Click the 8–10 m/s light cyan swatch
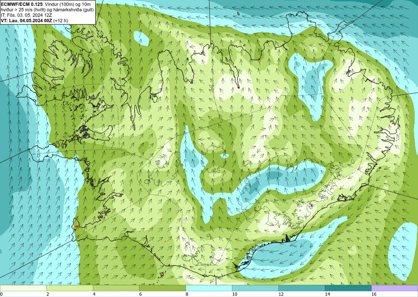This screenshot has height=297, width=418. (x=209, y=288)
